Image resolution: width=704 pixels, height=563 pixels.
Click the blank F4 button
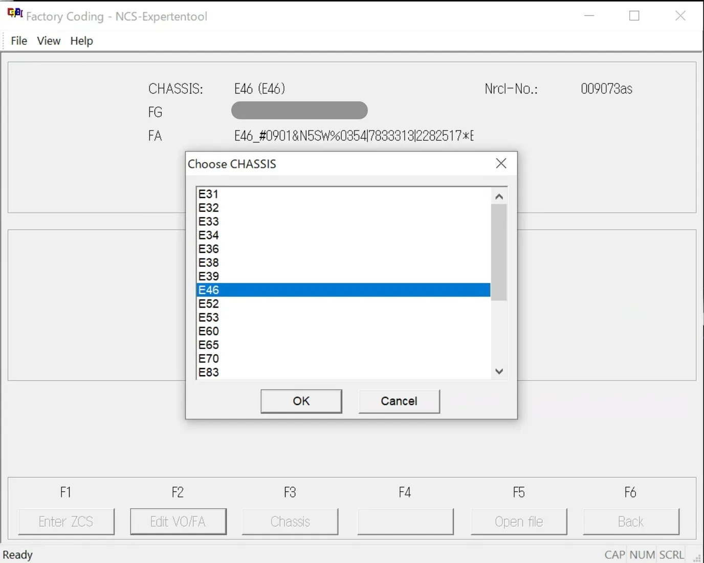click(x=405, y=522)
